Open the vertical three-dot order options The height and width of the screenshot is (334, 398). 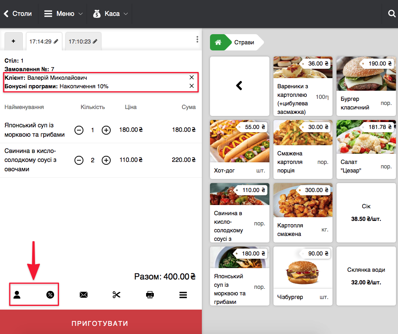click(197, 39)
